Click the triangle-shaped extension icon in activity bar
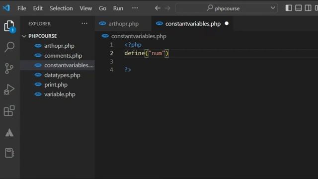The image size is (318, 179). coord(9,133)
